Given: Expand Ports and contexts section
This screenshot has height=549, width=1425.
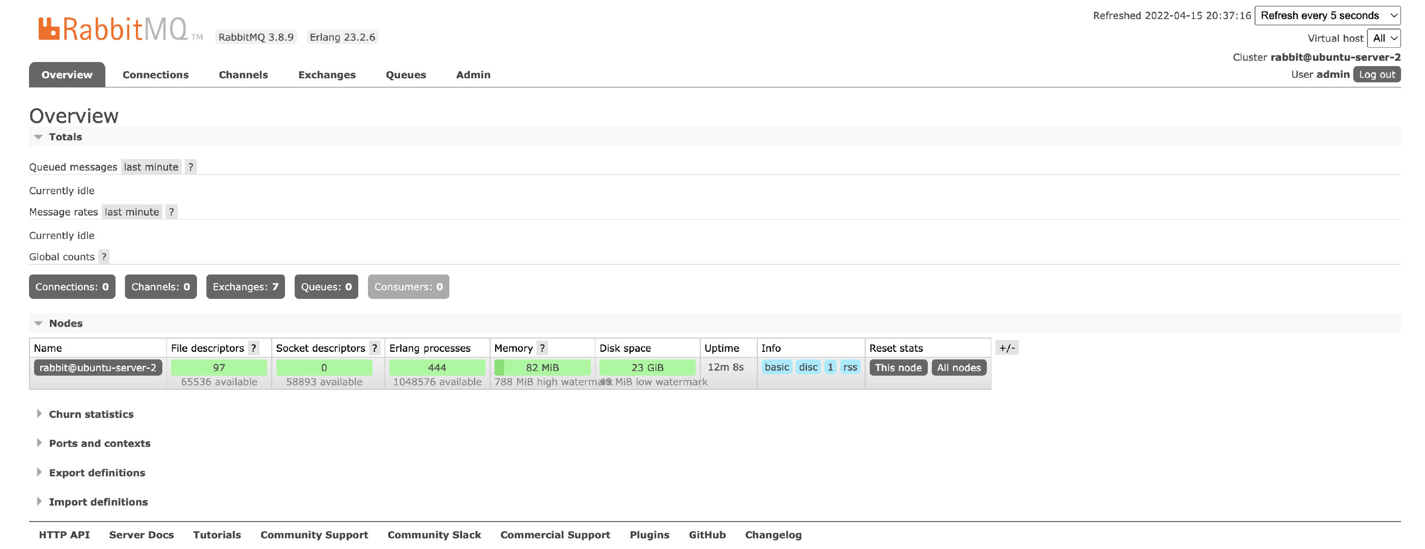Looking at the screenshot, I should coord(100,443).
